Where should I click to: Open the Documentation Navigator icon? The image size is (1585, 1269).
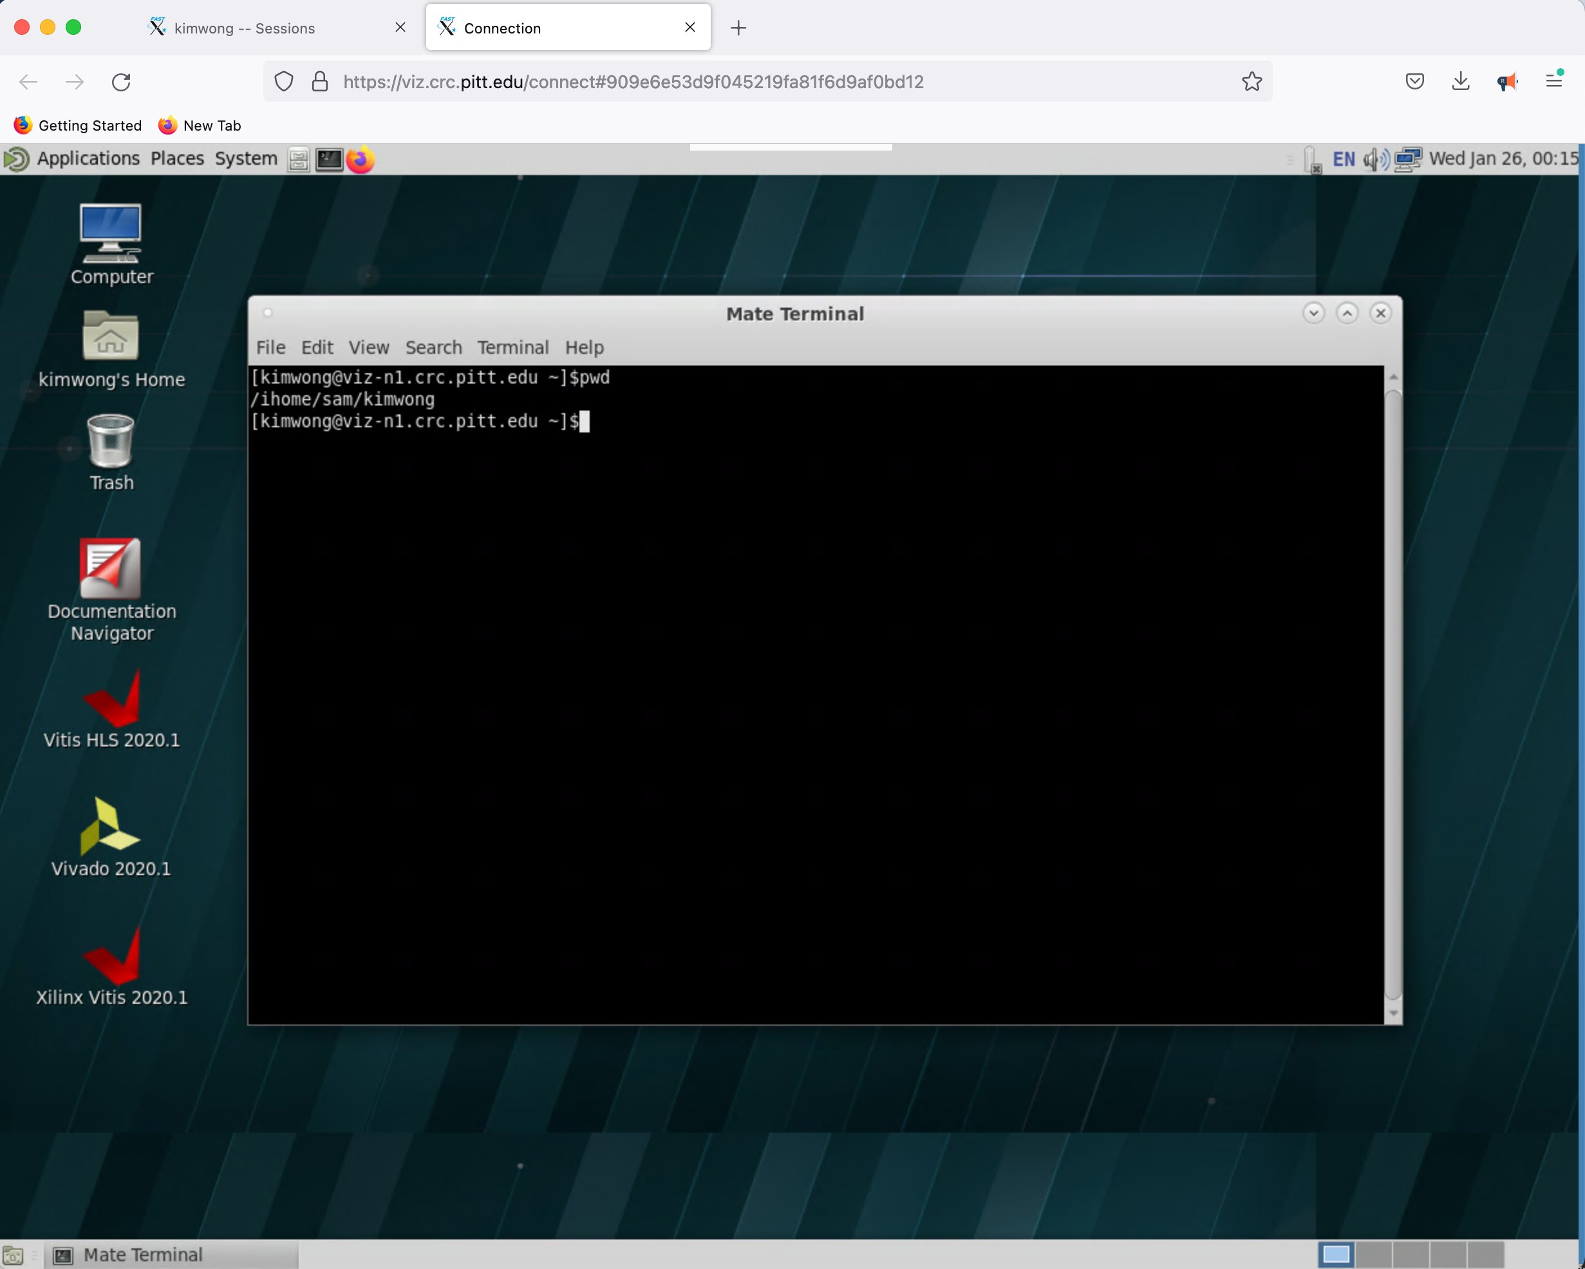point(110,569)
